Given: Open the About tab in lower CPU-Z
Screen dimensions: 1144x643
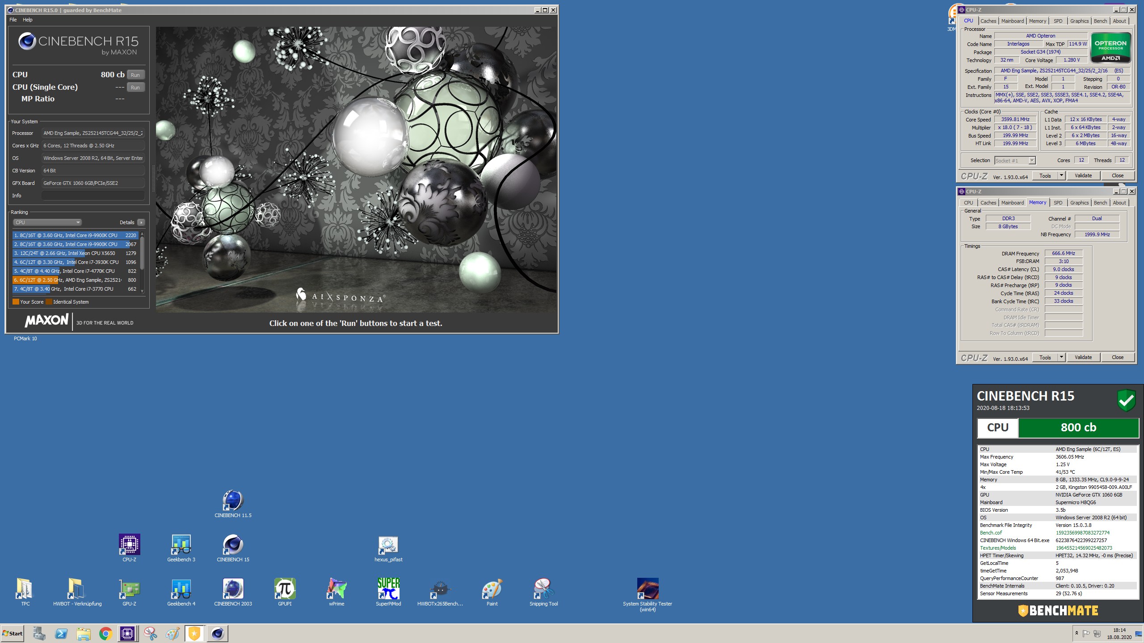Looking at the screenshot, I should coord(1119,203).
